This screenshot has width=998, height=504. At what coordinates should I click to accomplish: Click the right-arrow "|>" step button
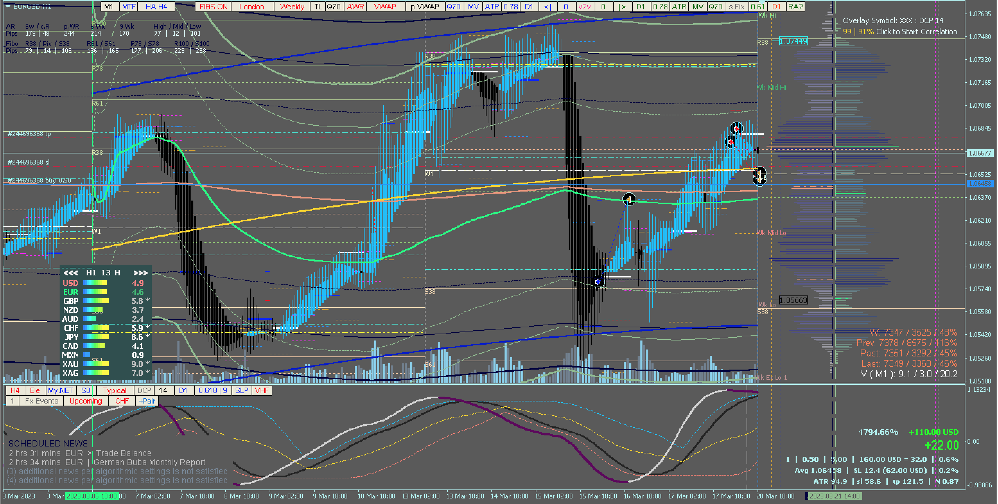pos(622,7)
